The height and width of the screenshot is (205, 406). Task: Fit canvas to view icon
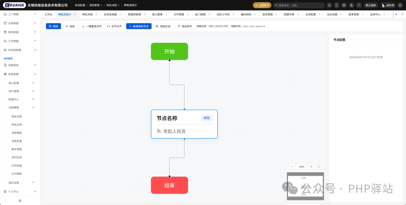pos(319,167)
